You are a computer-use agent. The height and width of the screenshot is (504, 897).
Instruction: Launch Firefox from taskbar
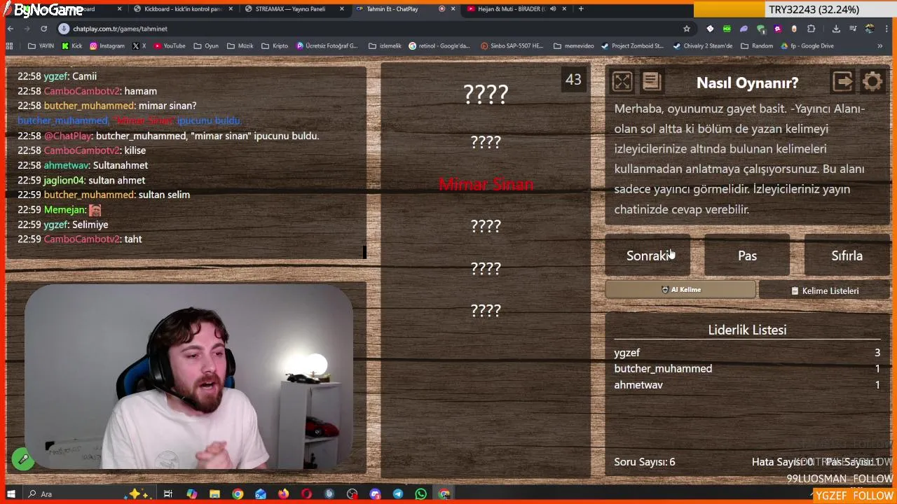coord(283,494)
